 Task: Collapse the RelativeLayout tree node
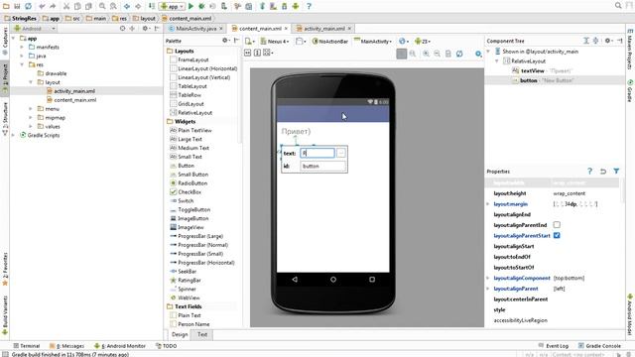[497, 61]
